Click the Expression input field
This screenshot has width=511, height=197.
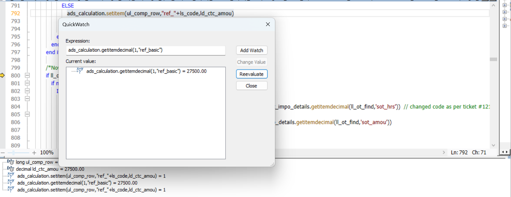(146, 50)
